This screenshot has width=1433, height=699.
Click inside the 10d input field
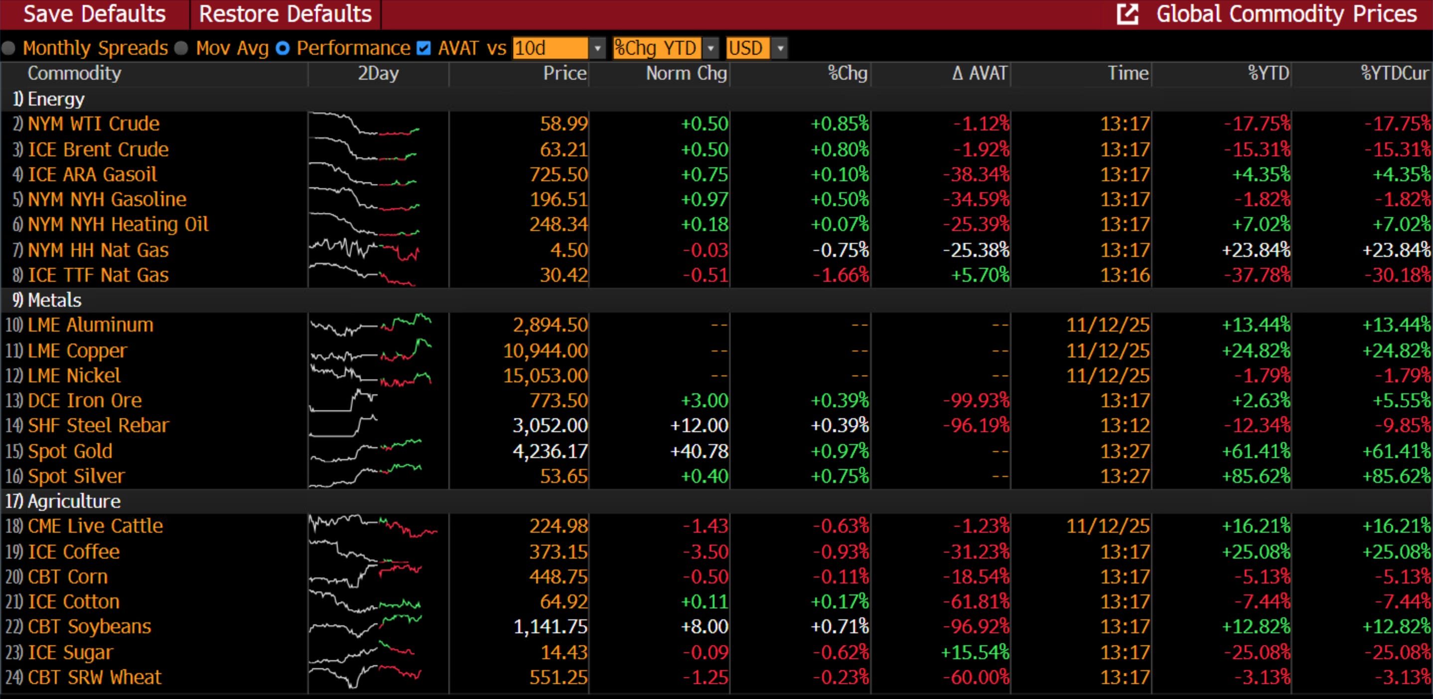point(549,48)
